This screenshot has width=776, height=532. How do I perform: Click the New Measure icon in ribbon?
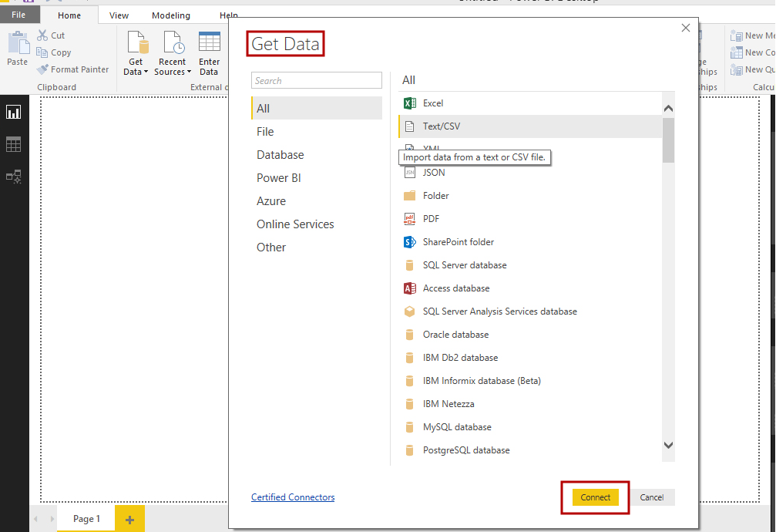pyautogui.click(x=737, y=35)
